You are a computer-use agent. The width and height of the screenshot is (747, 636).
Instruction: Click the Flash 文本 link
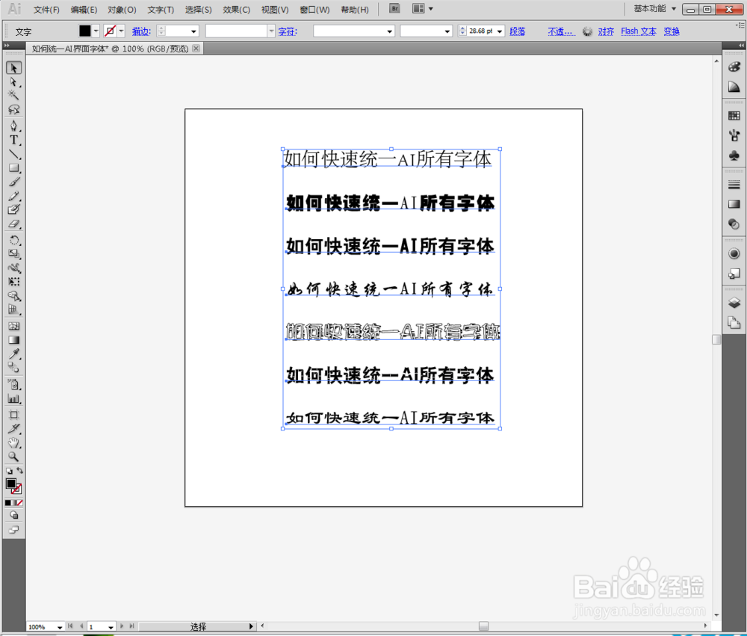[639, 31]
